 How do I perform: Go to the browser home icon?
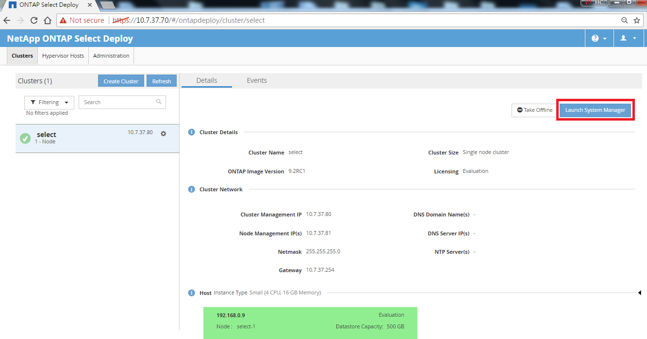coord(48,20)
